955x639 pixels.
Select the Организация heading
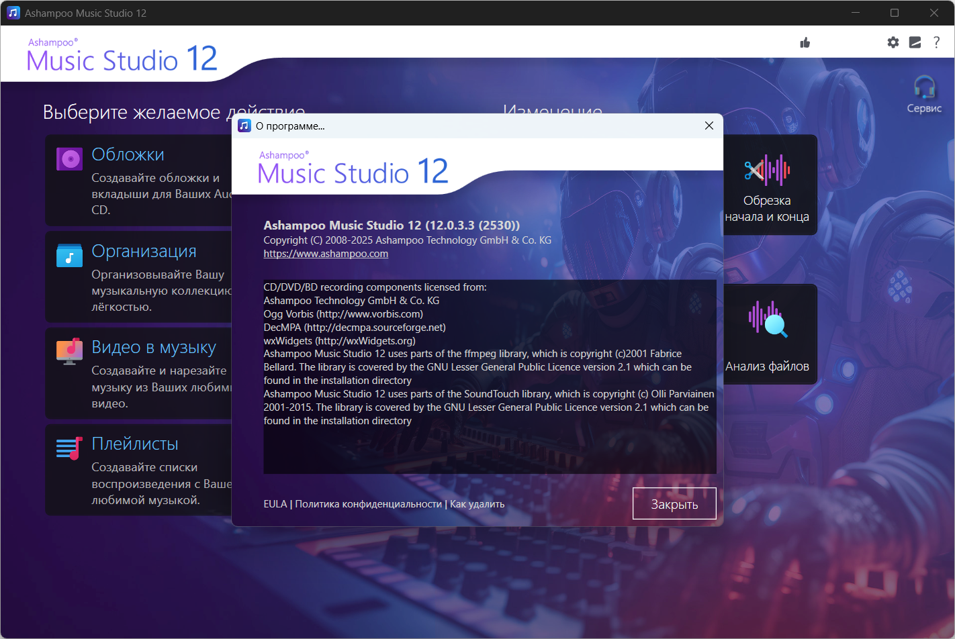coord(144,251)
